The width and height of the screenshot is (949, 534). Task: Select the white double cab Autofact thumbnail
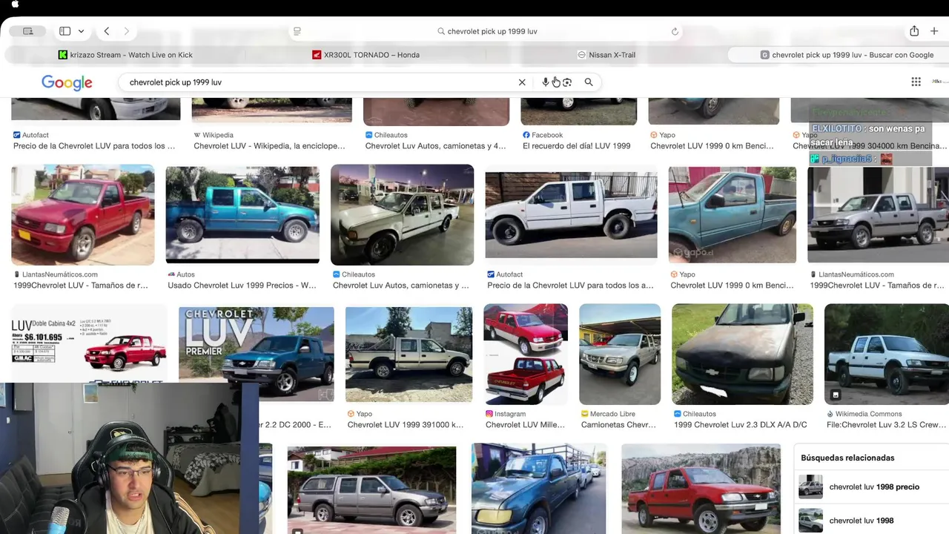571,215
